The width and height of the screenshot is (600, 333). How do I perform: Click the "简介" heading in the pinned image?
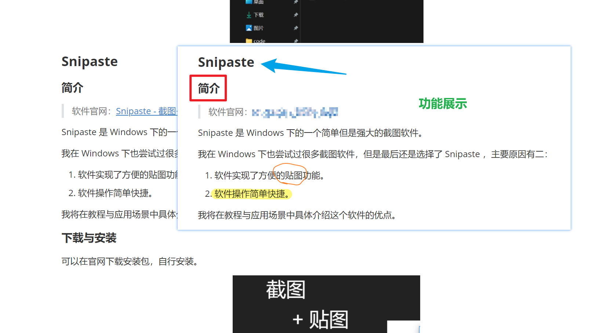(208, 88)
